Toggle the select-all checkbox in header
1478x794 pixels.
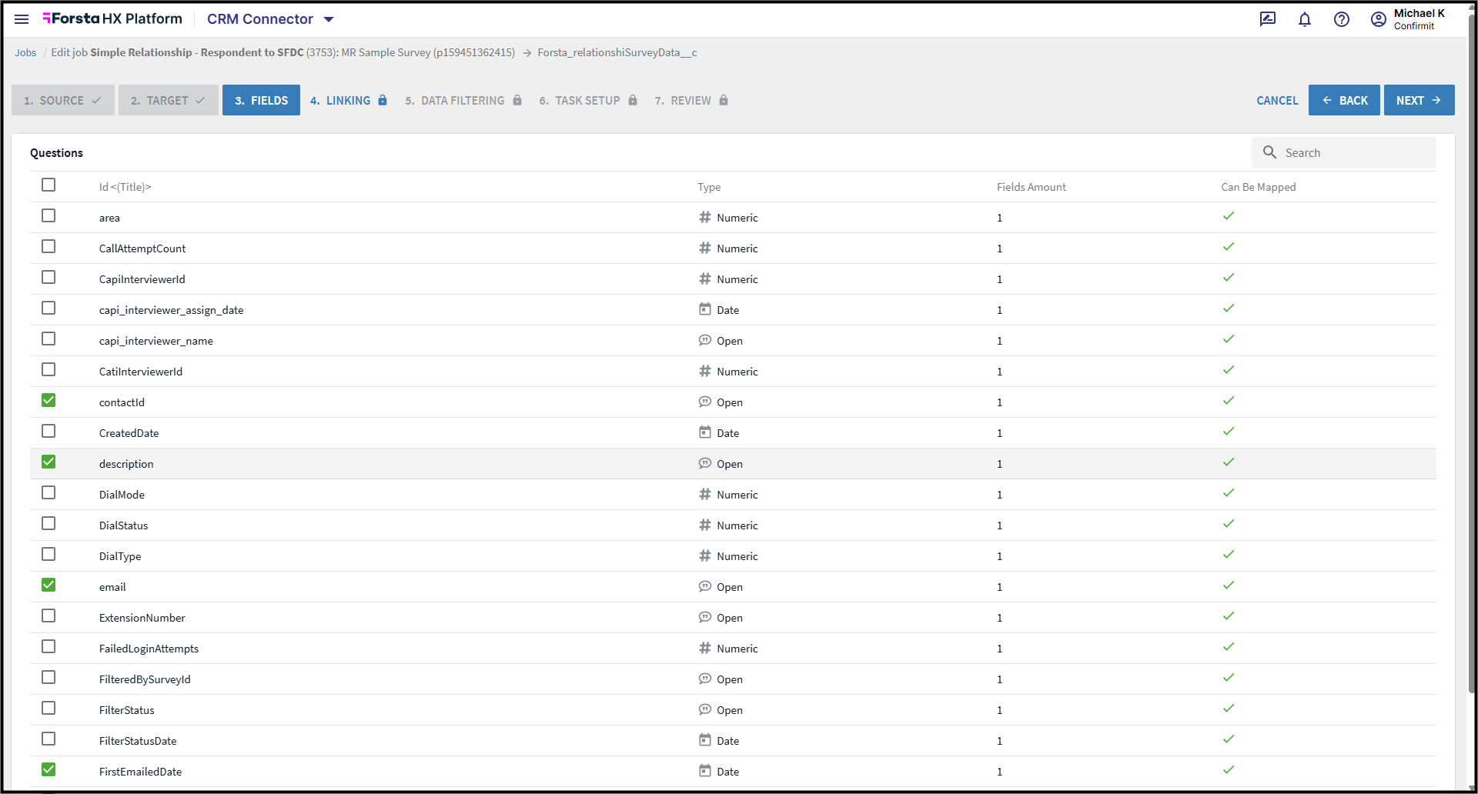click(x=48, y=185)
